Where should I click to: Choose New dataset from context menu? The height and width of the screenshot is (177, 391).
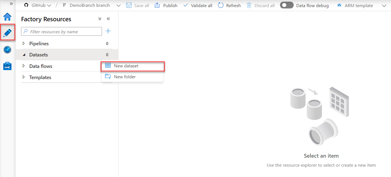[126, 66]
